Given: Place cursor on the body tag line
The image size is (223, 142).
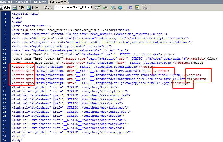Looking at the screenshot, I should tap(17, 140).
